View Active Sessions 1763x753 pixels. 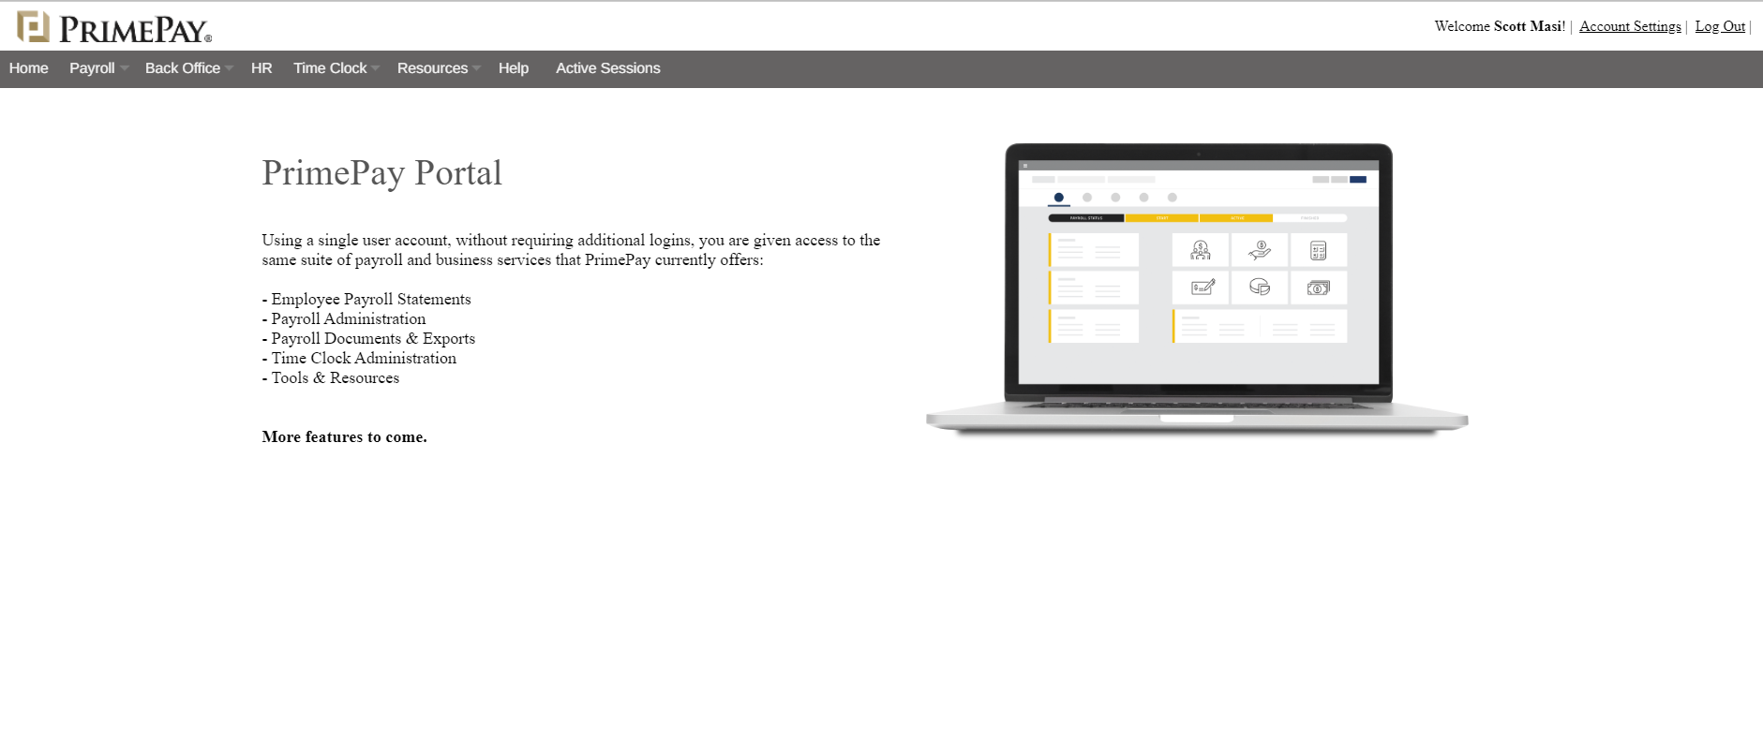[x=608, y=68]
